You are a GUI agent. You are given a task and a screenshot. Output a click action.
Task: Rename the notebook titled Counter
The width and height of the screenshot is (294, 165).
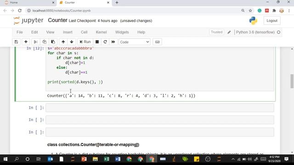click(57, 20)
